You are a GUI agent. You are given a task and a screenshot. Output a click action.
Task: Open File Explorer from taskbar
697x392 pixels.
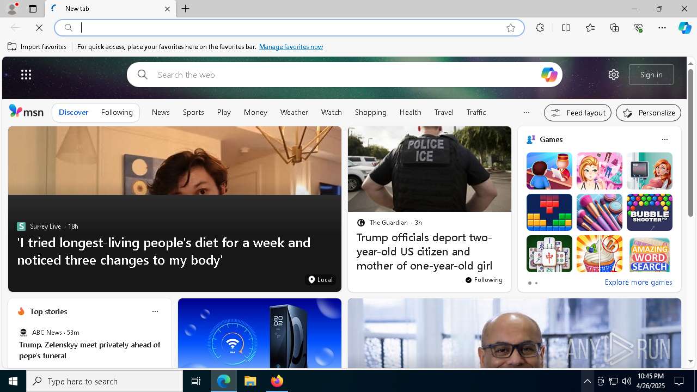pyautogui.click(x=250, y=381)
